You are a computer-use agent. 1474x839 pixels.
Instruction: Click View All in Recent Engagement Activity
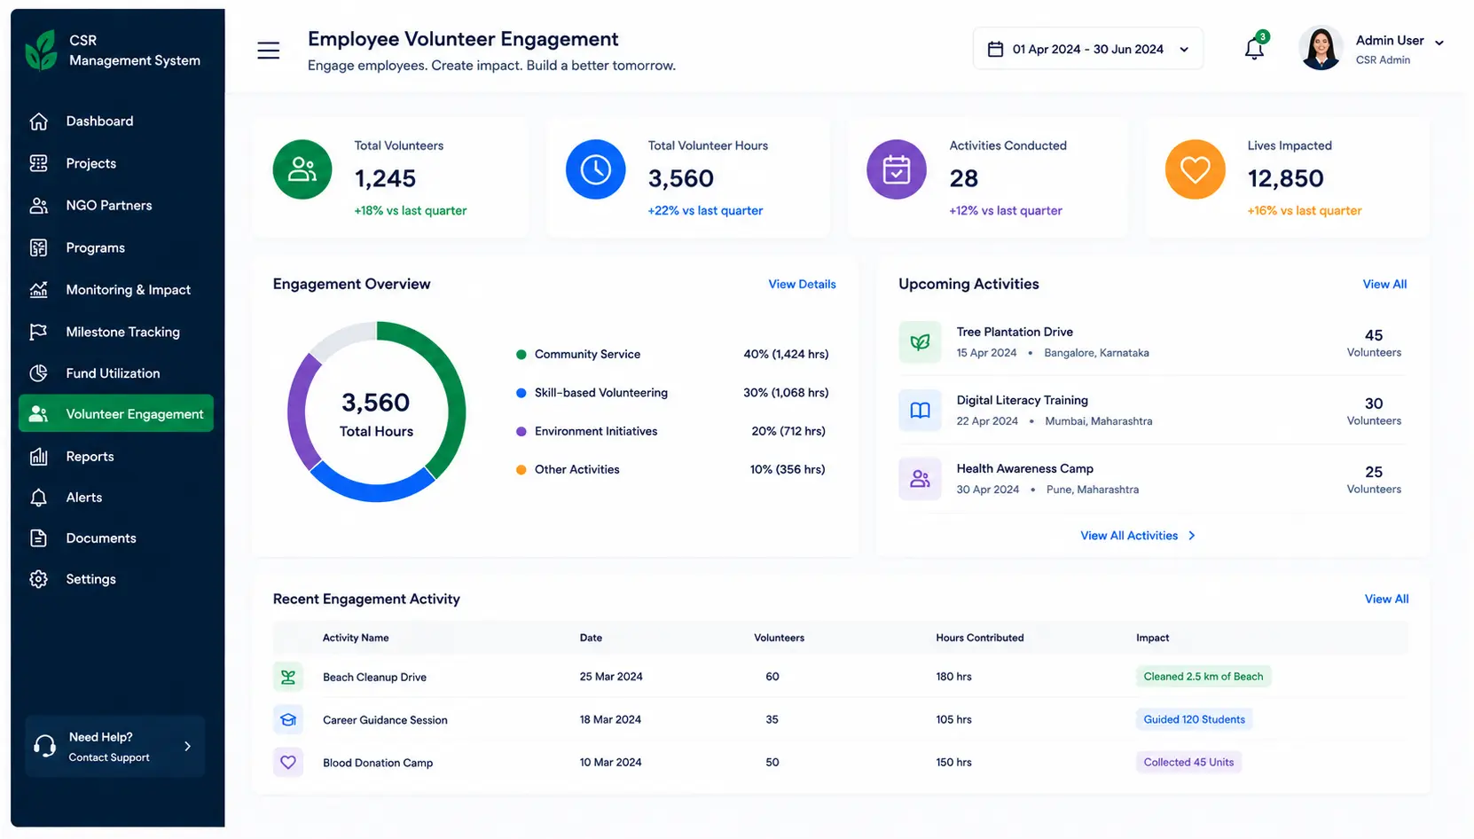[x=1386, y=600]
